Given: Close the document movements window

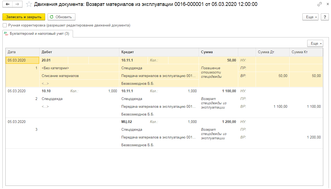Looking at the screenshot, I should [328, 4].
